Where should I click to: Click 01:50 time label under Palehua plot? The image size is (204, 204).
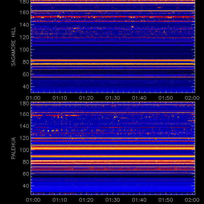pos(166,200)
